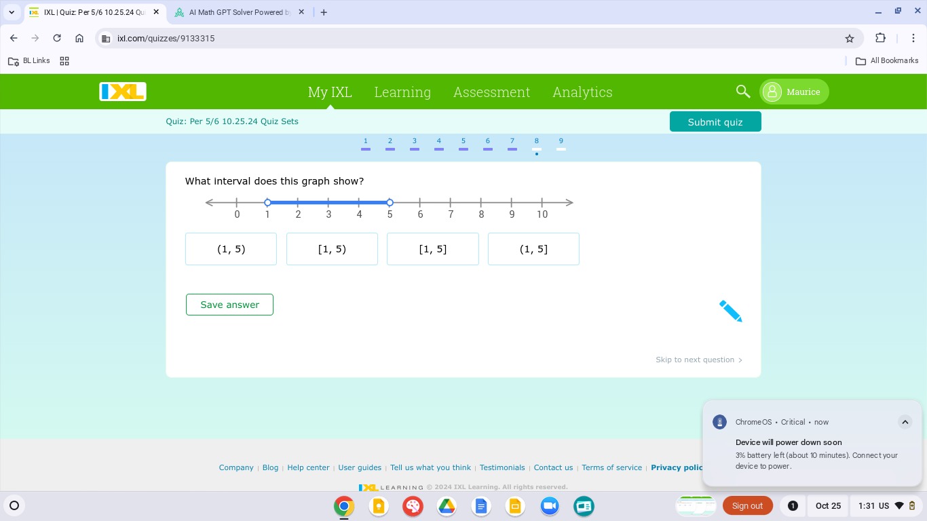Open Google Docs from the shelf

(x=481, y=506)
